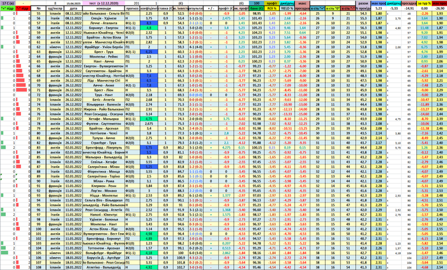The height and width of the screenshot is (270, 447).
Task: Select the 'Вольфсбург - Фрайбург' cell
Action: (103, 253)
